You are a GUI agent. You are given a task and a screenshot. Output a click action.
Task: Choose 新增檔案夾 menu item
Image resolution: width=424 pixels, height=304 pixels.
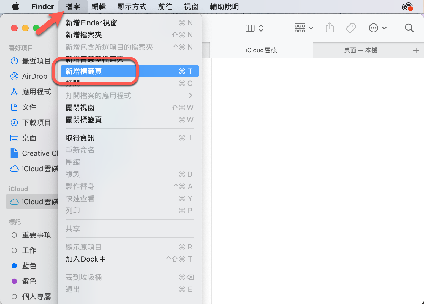point(129,35)
